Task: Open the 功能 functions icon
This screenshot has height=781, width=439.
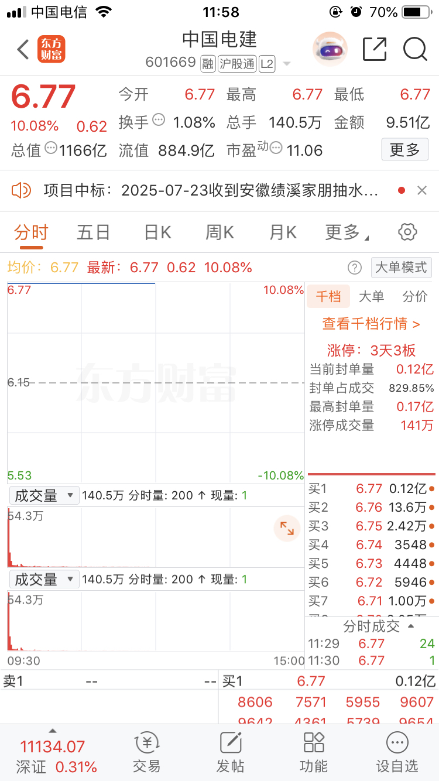Action: point(314,752)
